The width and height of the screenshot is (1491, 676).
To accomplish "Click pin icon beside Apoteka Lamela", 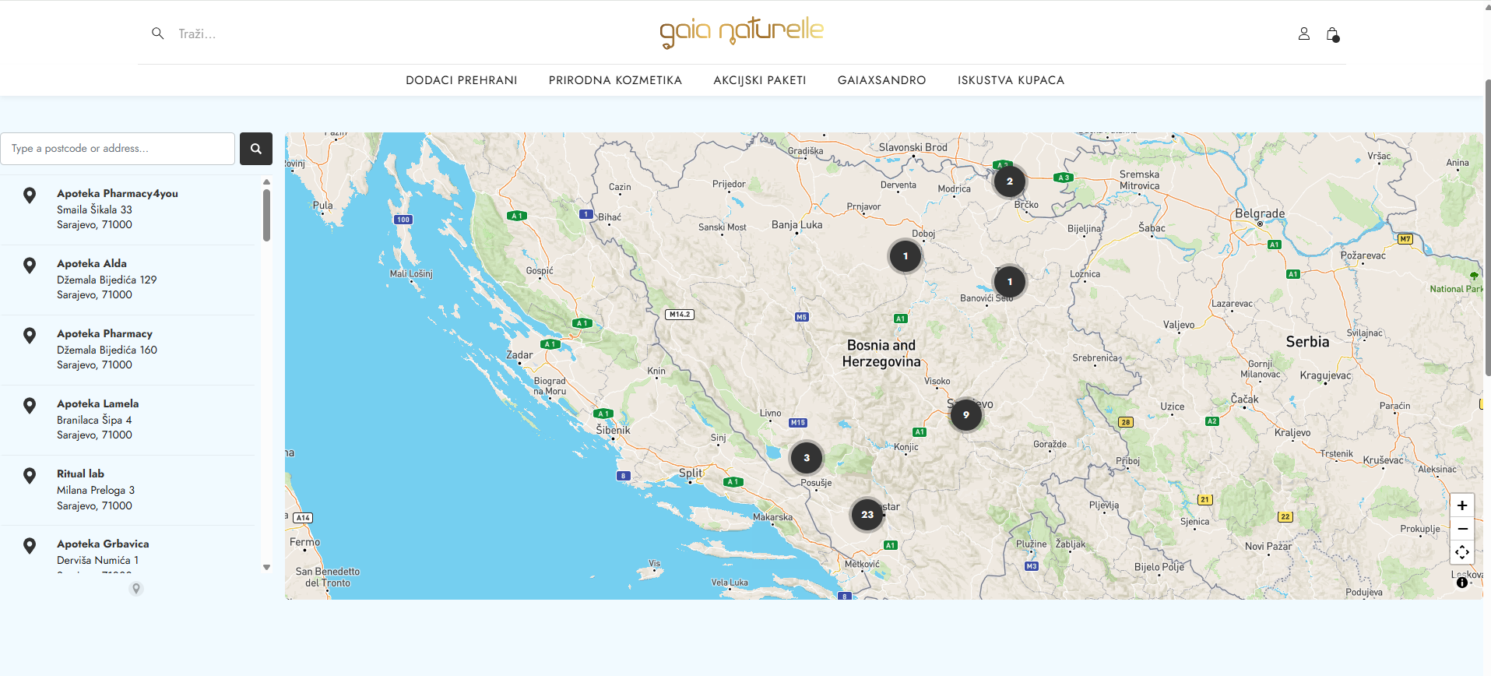I will pos(30,406).
